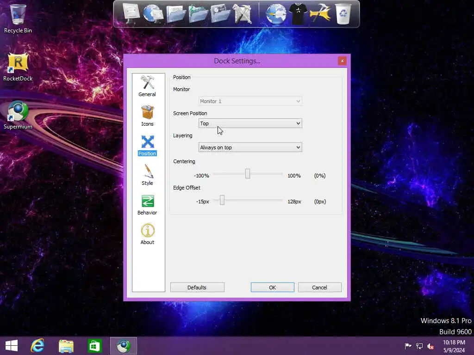Image resolution: width=474 pixels, height=355 pixels.
Task: Click the "Edge Offset" label
Action: pos(187,188)
